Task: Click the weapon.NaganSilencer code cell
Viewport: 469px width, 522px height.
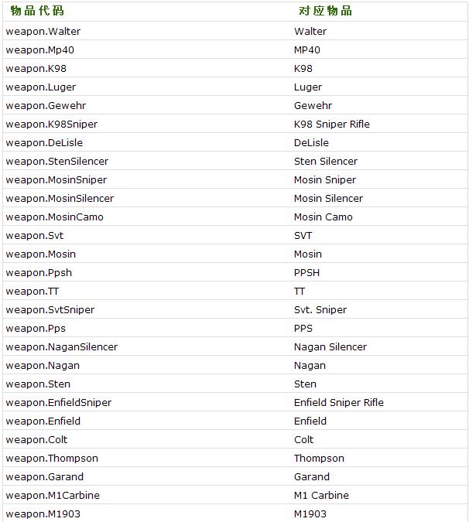Action: pos(62,347)
